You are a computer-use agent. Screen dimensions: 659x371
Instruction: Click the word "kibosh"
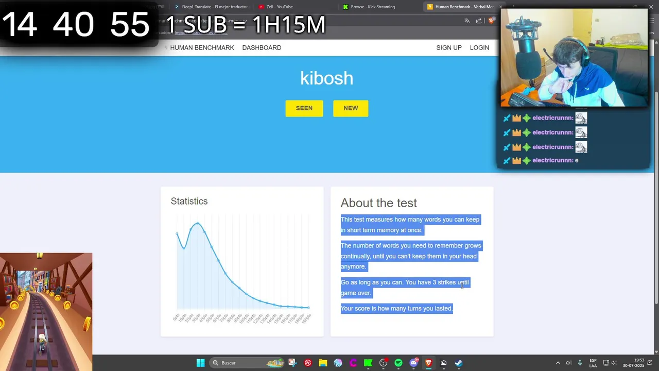tap(327, 78)
